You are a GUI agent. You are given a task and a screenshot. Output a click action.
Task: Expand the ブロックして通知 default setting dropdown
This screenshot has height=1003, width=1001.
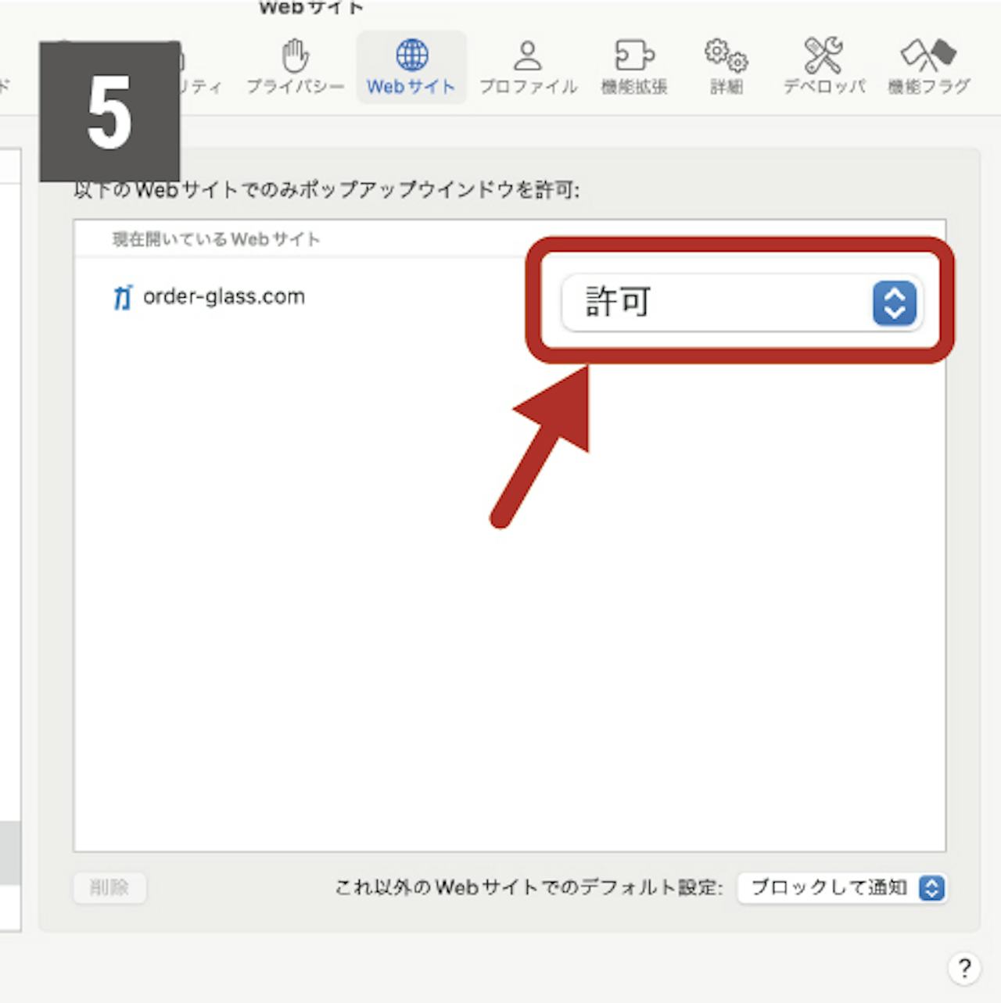point(842,888)
